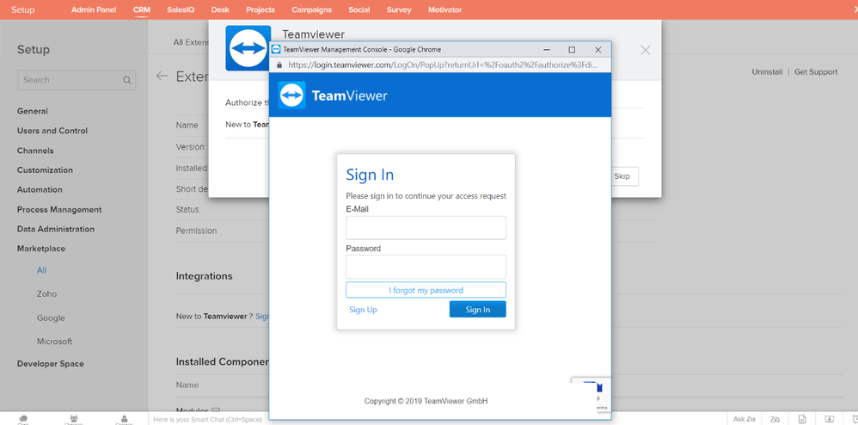Viewport: 858px width, 425px height.
Task: Select Zoho under Marketplace
Action: click(x=46, y=294)
